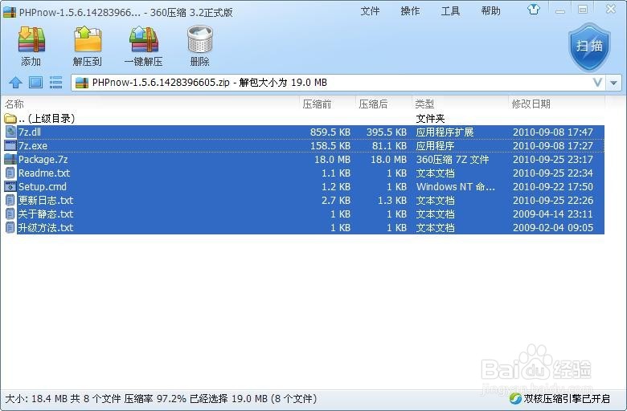Click the 双核压缩引擎已开启 status text
This screenshot has height=411, width=627.
pos(567,399)
